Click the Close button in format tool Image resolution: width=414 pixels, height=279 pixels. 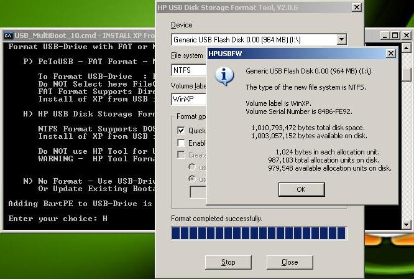[x=290, y=262]
